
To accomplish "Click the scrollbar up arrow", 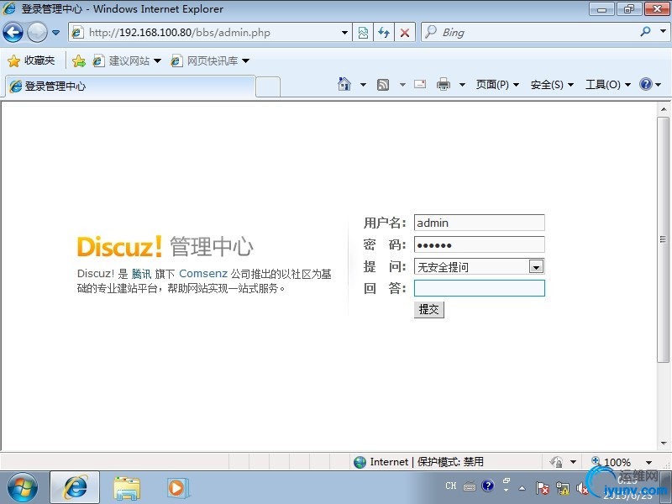I will tap(664, 109).
